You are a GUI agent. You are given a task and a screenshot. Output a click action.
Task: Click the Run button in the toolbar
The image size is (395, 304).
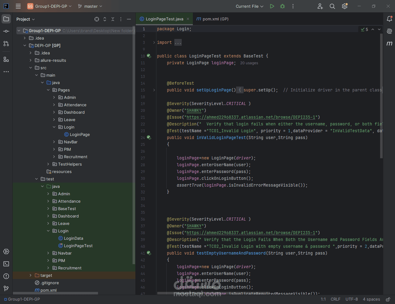coord(272,6)
